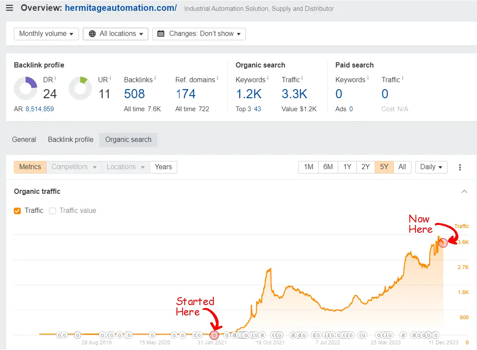Click the organic Keywords info icon

coord(268,78)
